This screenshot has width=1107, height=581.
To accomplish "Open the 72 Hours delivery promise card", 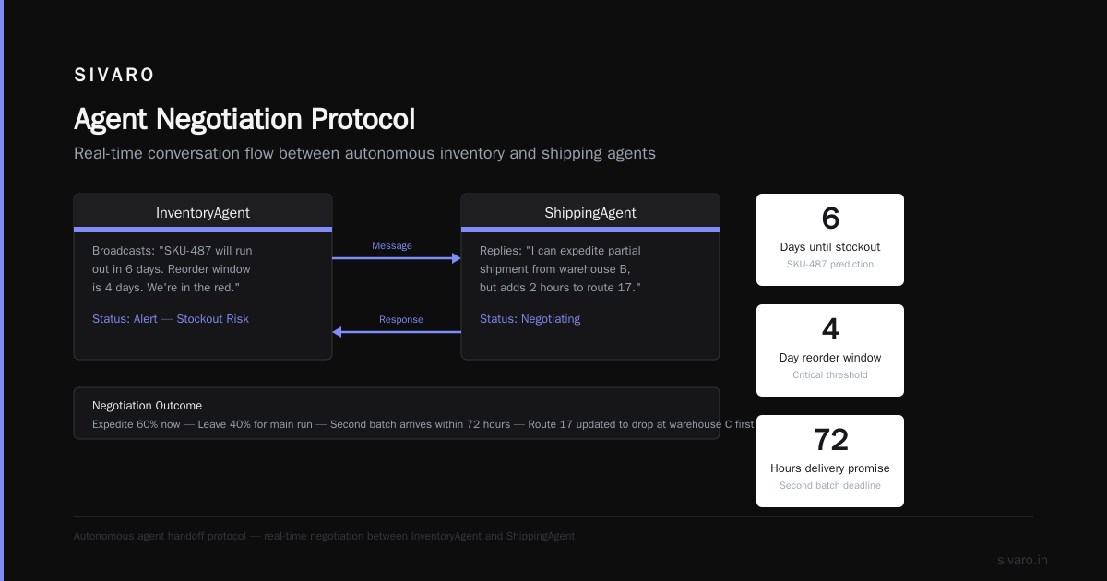I will point(830,461).
